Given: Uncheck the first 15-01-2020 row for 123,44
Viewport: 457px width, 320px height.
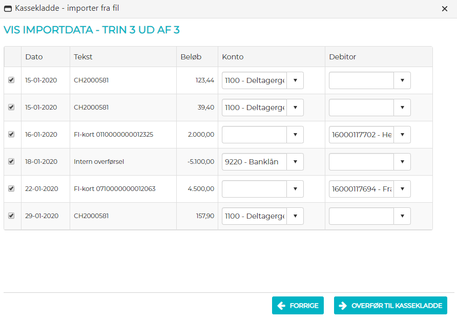Looking at the screenshot, I should click(x=11, y=80).
